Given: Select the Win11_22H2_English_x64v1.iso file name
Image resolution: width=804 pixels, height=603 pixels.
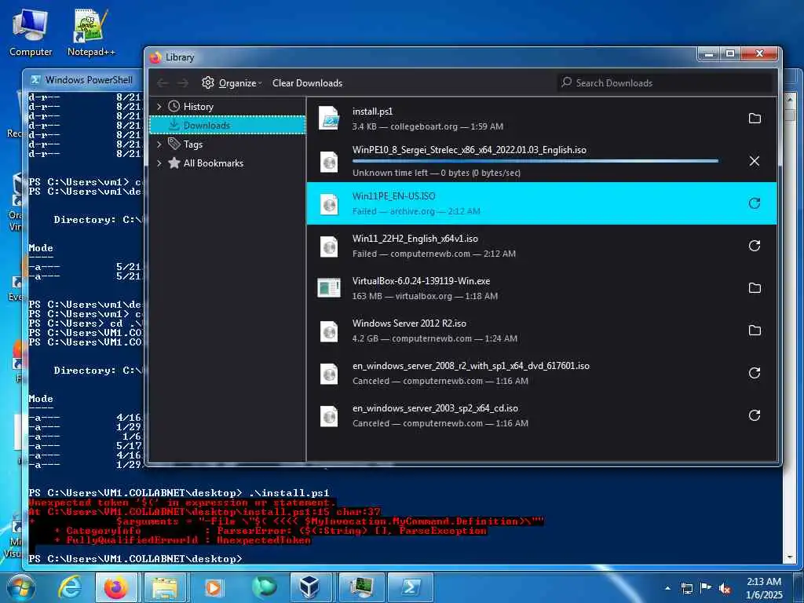Looking at the screenshot, I should click(x=415, y=239).
